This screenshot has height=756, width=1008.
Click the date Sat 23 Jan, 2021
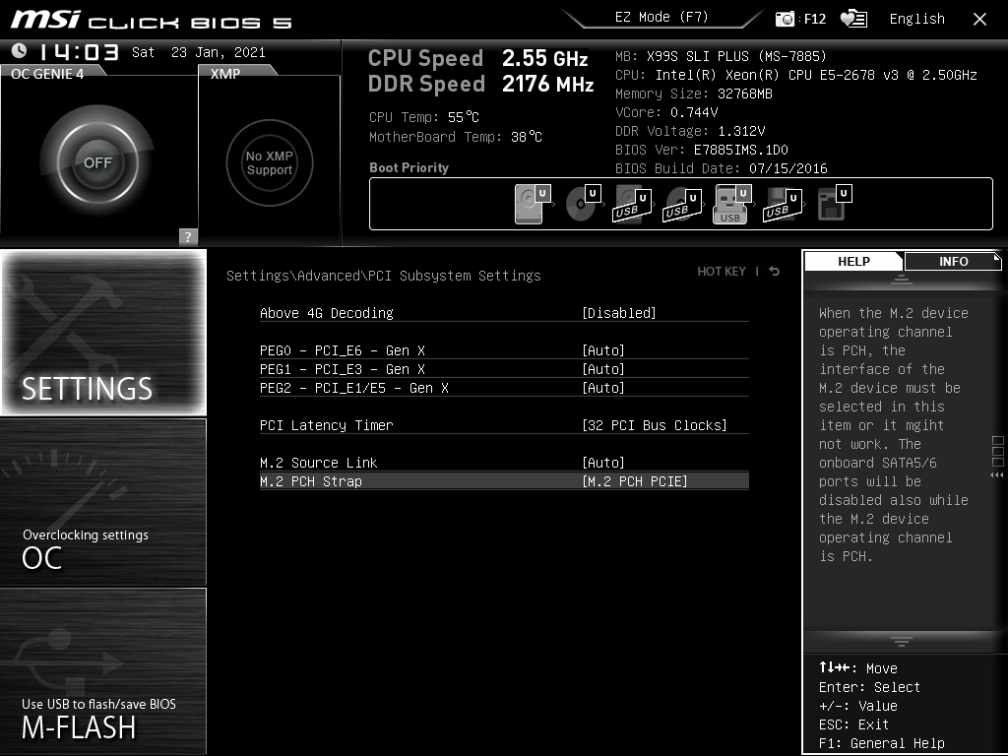pyautogui.click(x=199, y=52)
